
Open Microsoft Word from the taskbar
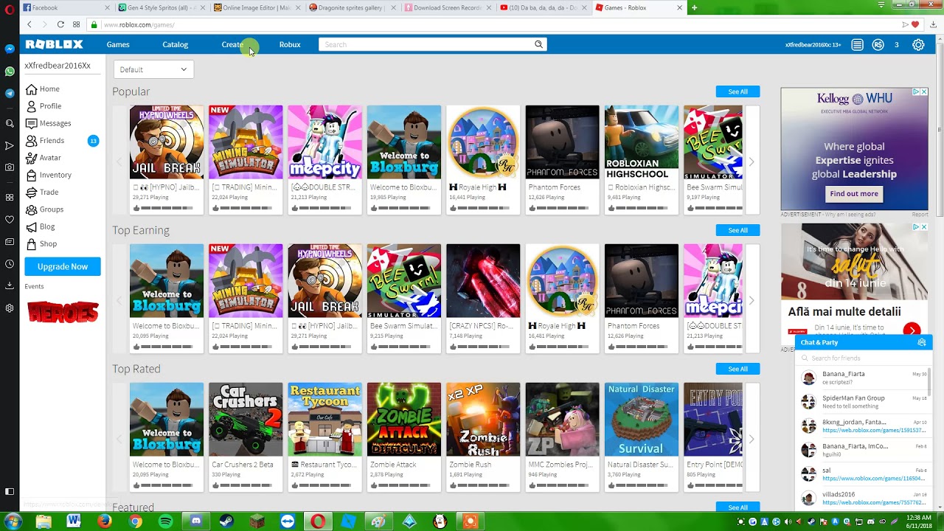[74, 521]
